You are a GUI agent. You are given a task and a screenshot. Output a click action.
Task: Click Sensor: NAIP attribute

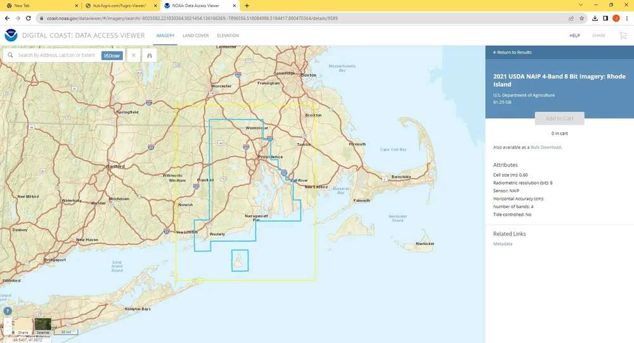(506, 191)
